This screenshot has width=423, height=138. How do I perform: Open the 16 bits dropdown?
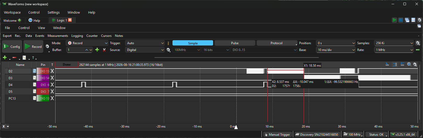pyautogui.click(x=216, y=50)
